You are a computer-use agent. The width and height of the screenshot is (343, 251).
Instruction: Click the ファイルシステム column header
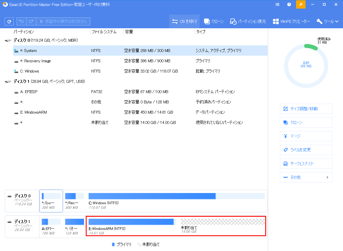click(104, 32)
